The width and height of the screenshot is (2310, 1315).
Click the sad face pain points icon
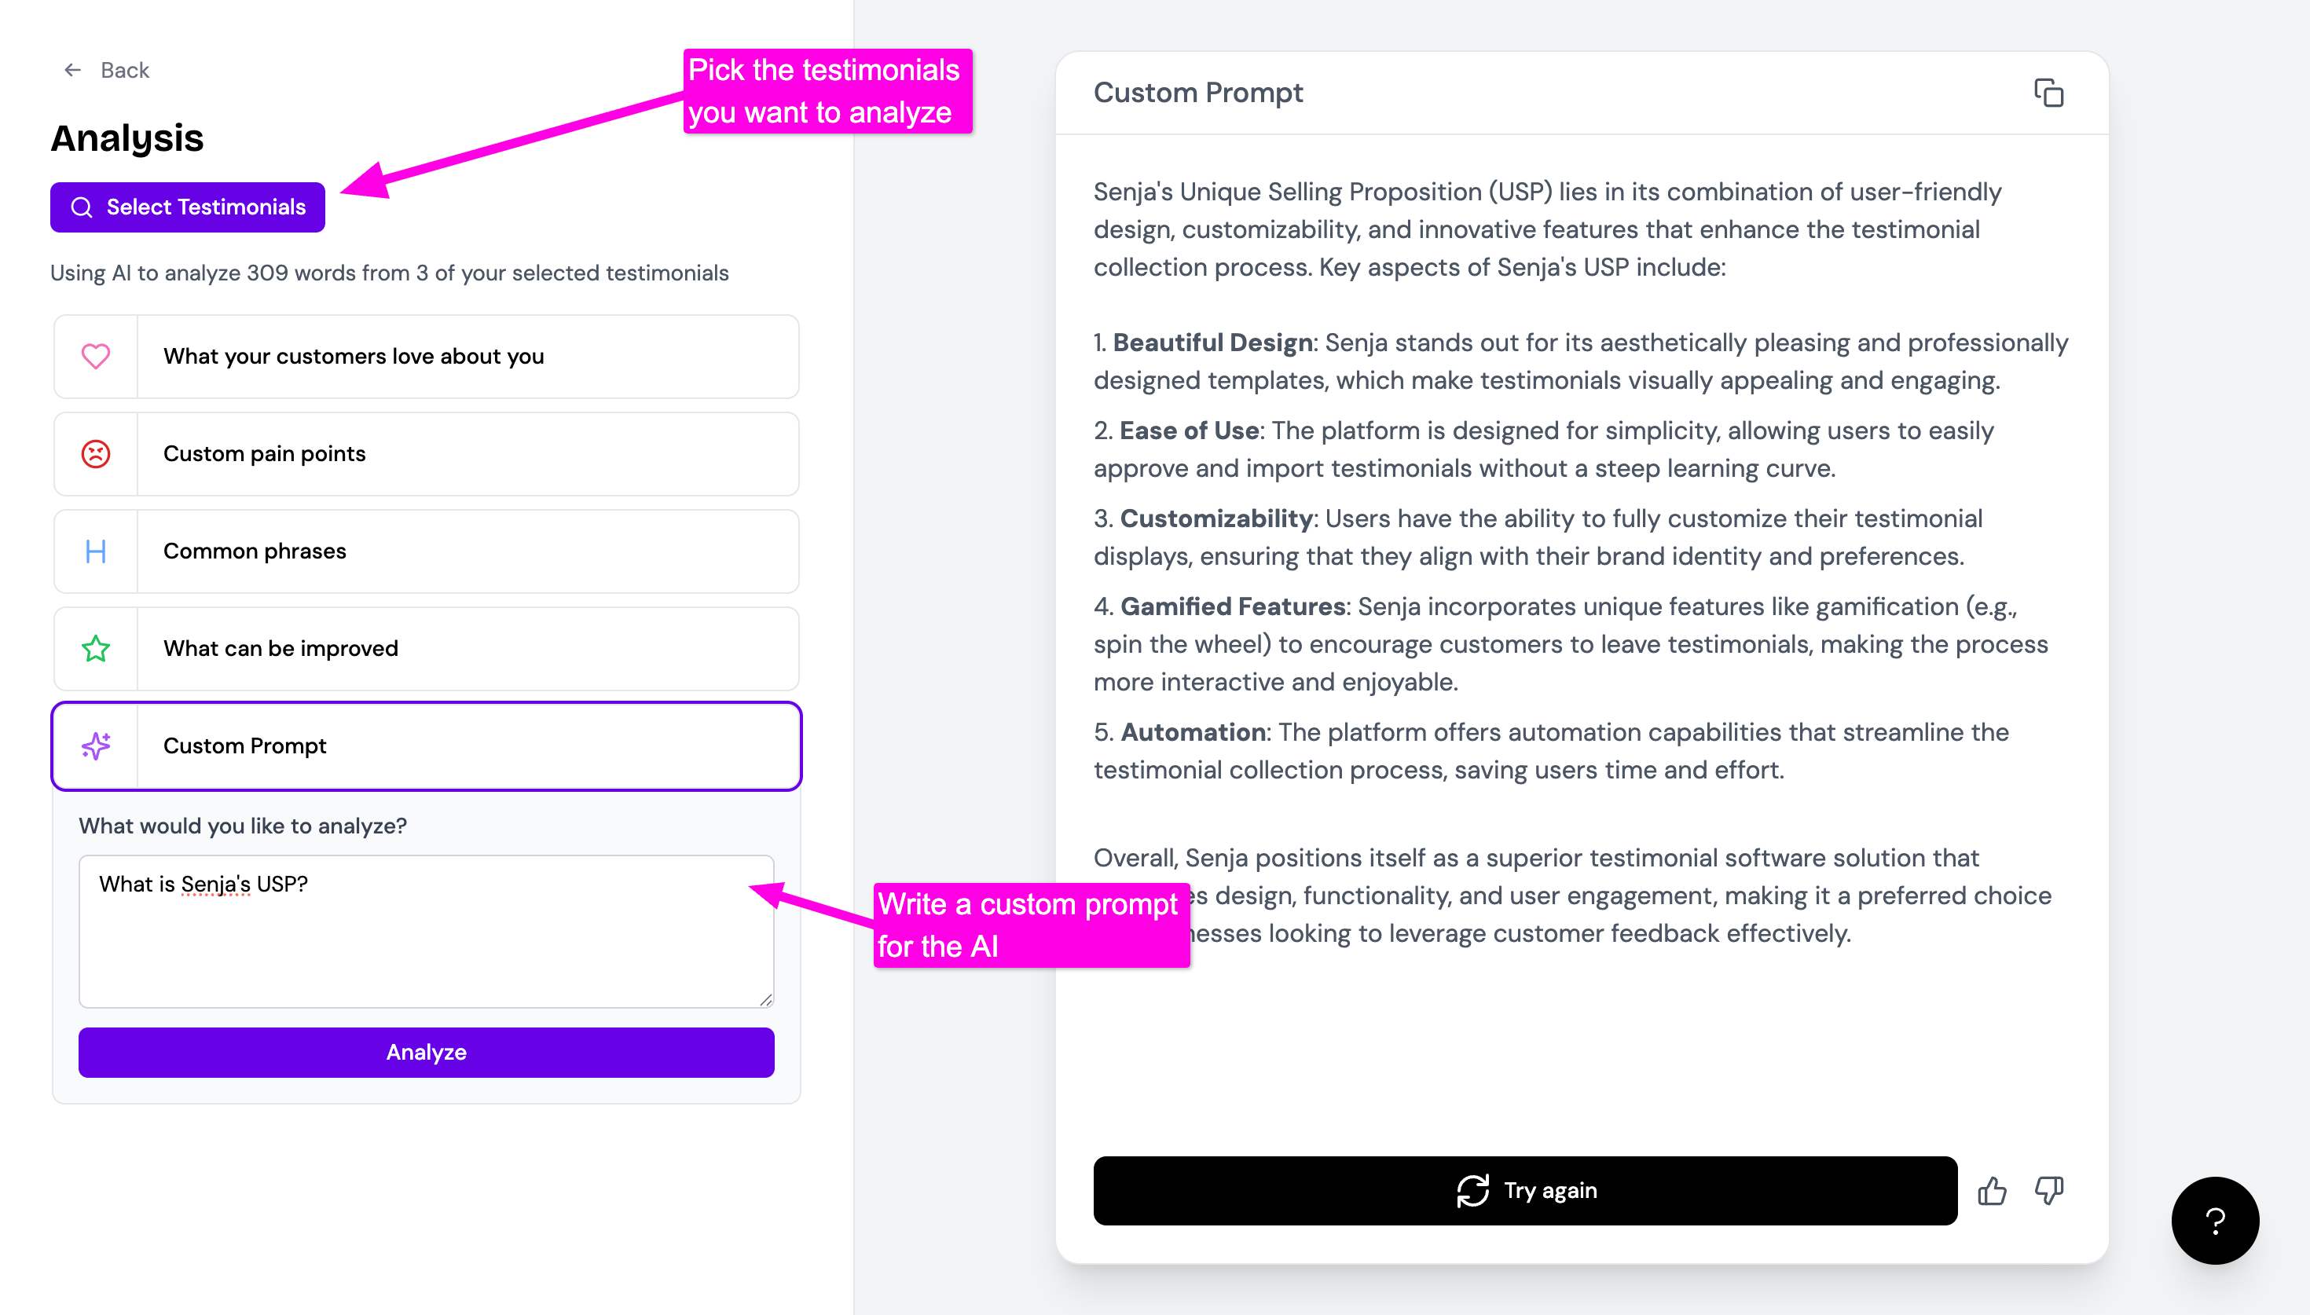(x=96, y=453)
